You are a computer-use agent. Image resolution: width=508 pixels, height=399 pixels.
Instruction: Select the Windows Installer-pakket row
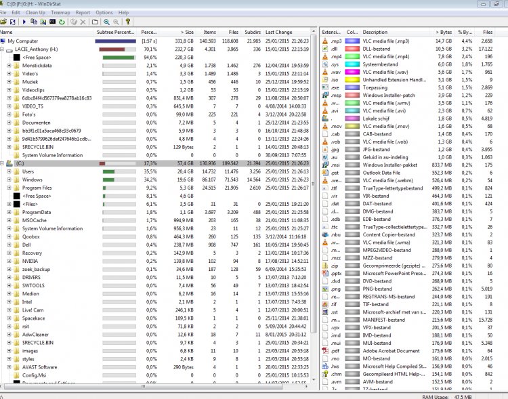[x=407, y=165]
